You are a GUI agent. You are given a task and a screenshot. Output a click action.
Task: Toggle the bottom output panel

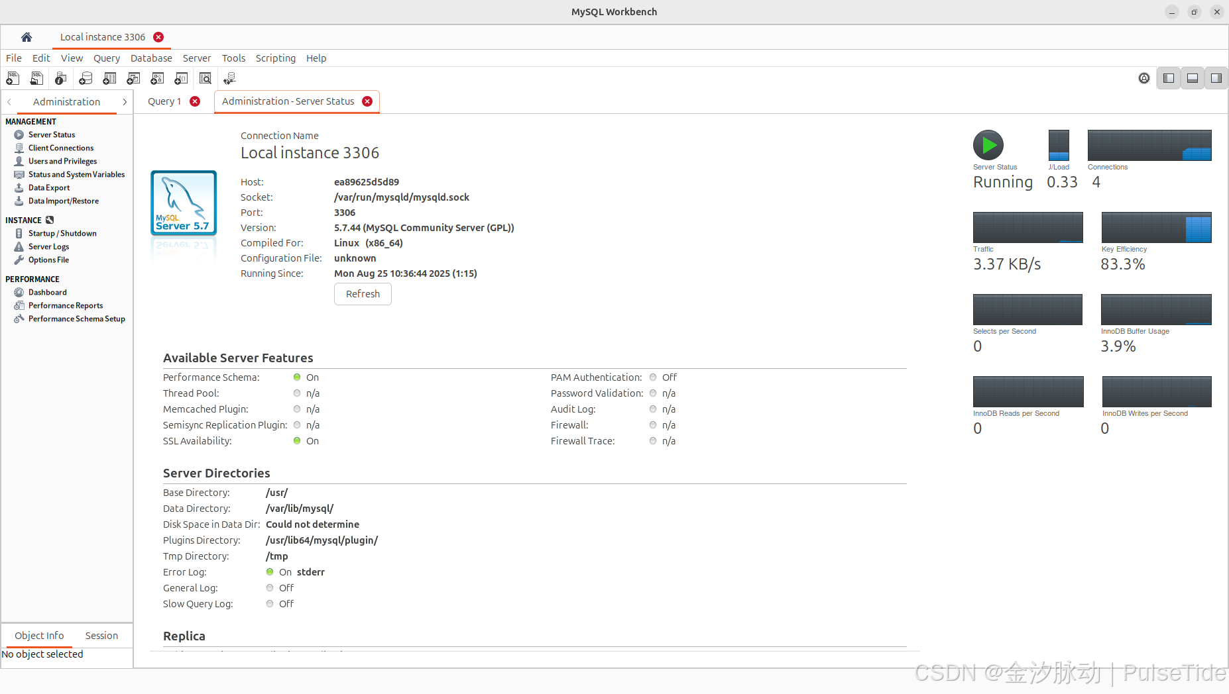coord(1193,78)
